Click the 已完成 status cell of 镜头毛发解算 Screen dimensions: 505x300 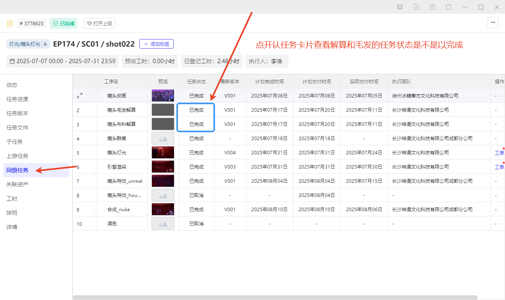pos(196,110)
